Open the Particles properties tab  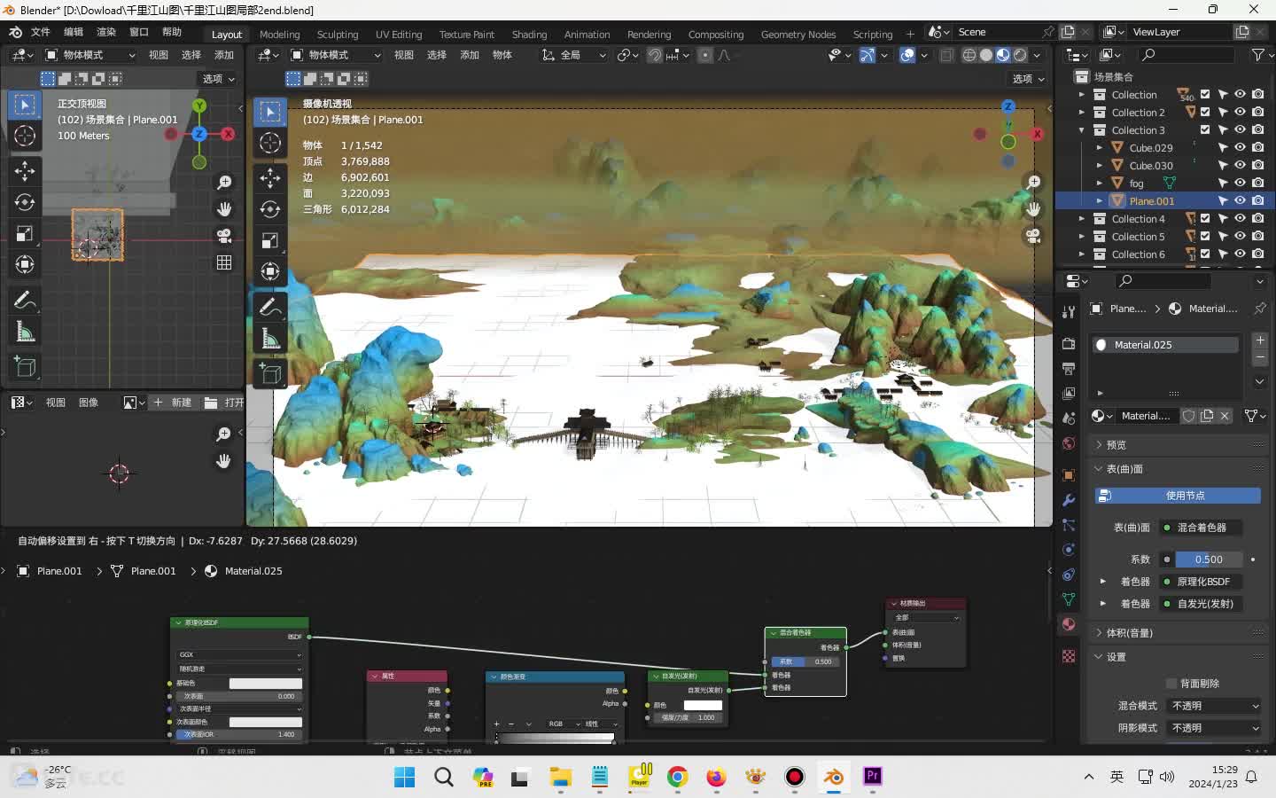click(x=1069, y=525)
